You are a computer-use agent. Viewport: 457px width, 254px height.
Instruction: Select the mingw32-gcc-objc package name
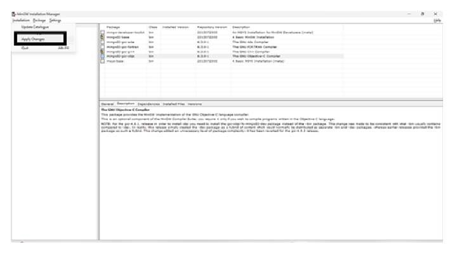pos(121,57)
